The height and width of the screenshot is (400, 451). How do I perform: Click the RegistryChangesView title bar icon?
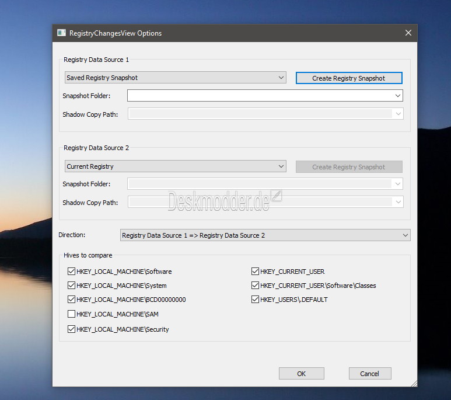pyautogui.click(x=61, y=33)
